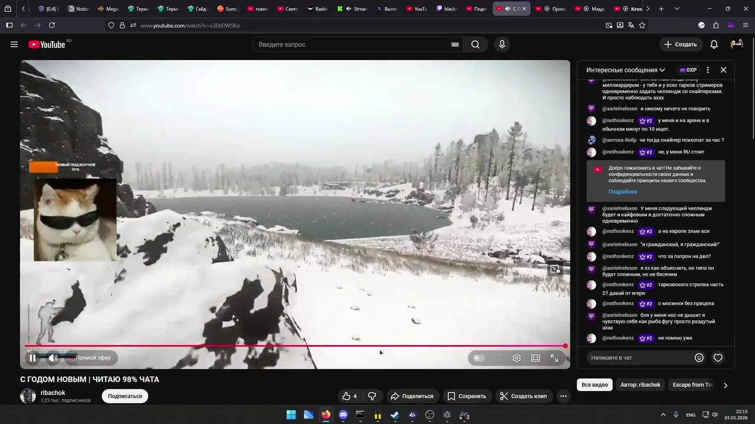Show previous browser tabs with left chevron
755x424 pixels.
point(23,9)
